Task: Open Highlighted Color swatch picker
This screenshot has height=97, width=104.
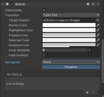Action: click(69, 30)
